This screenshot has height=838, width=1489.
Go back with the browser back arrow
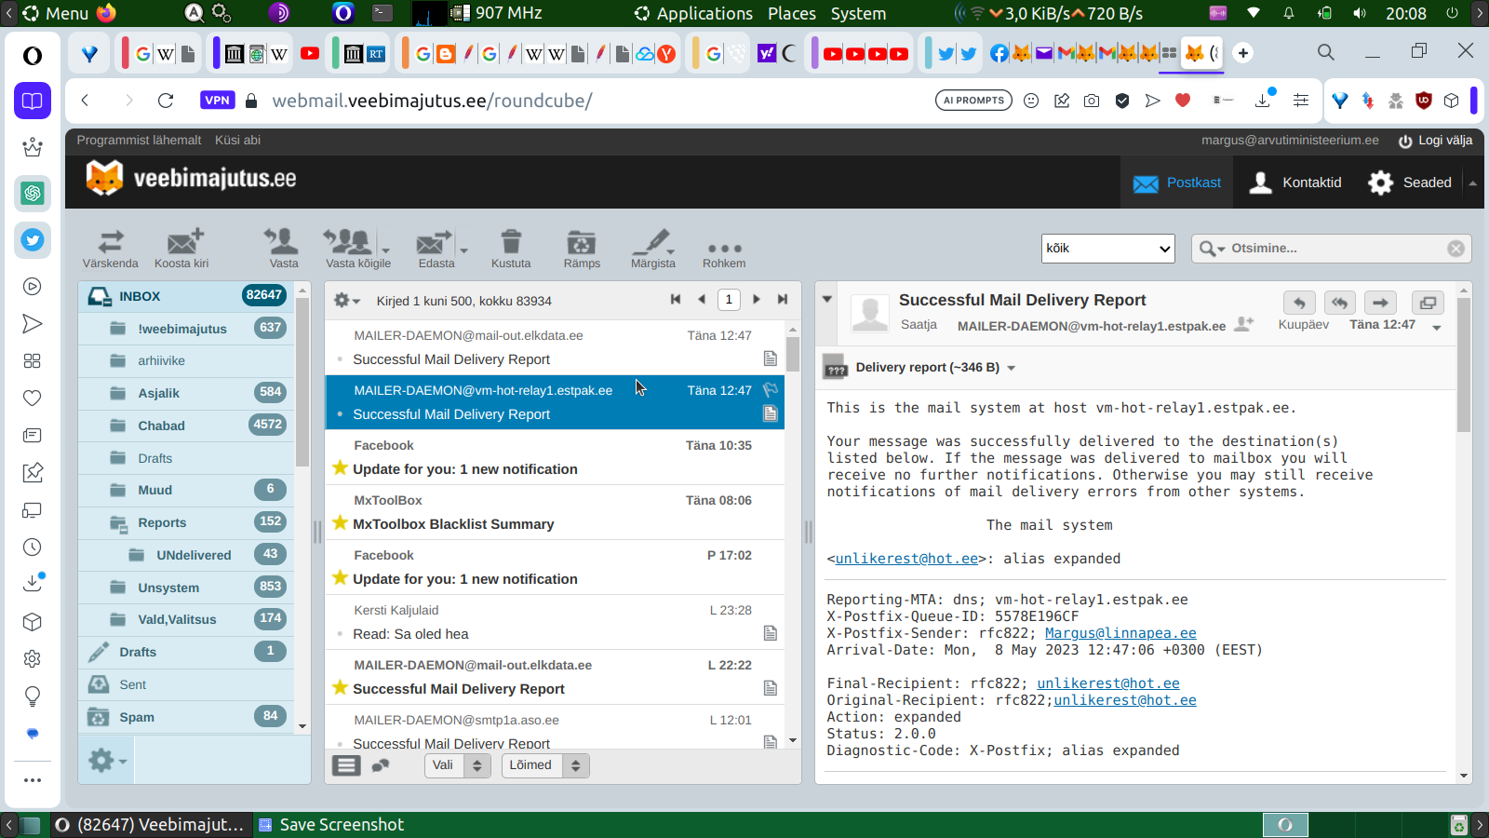click(x=85, y=101)
